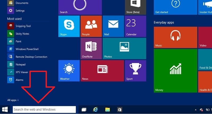212x114 pixels.
Task: Open the Calendar tile showing 23
Action: (135, 26)
